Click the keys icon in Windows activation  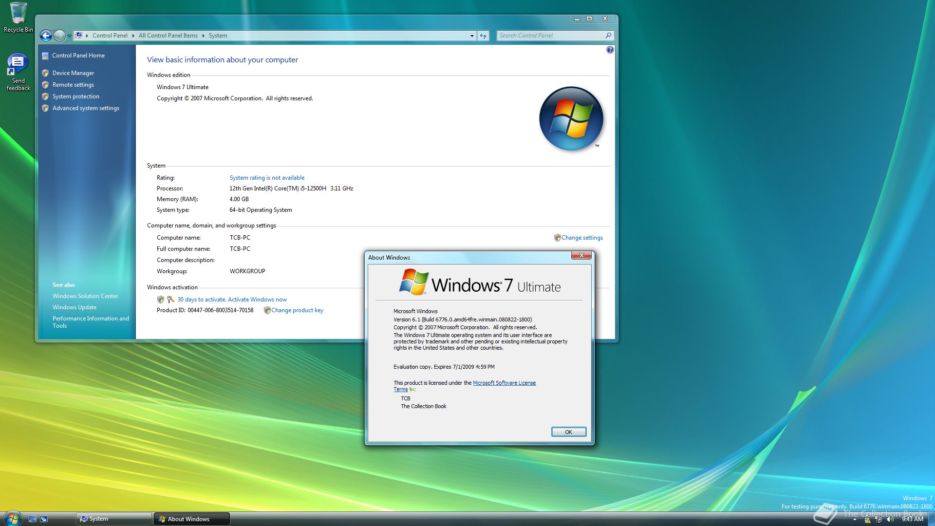170,300
